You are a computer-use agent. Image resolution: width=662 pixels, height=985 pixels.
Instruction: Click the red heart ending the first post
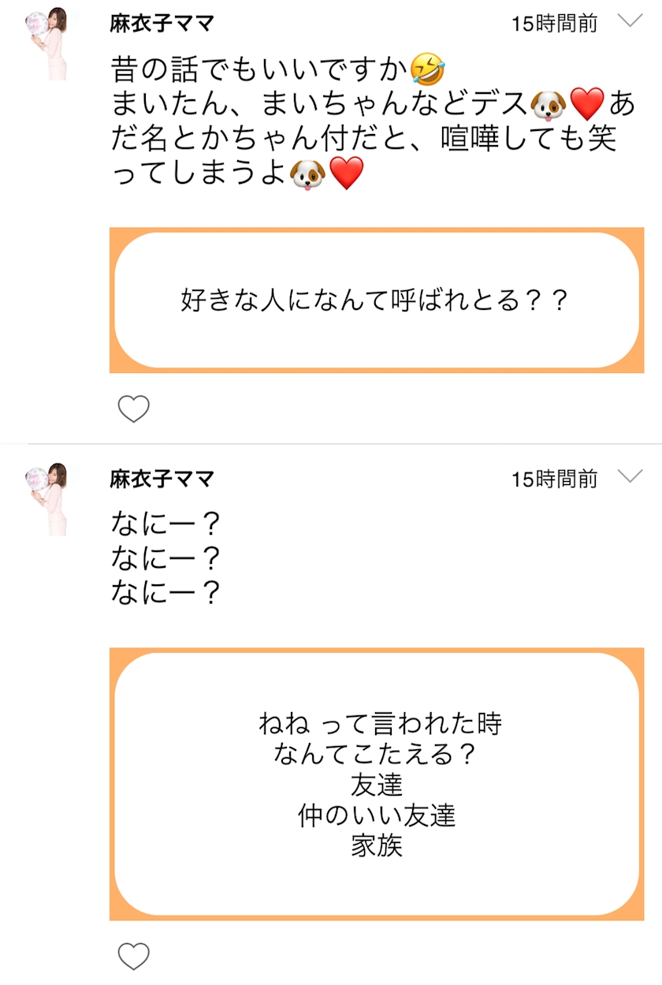click(x=346, y=173)
